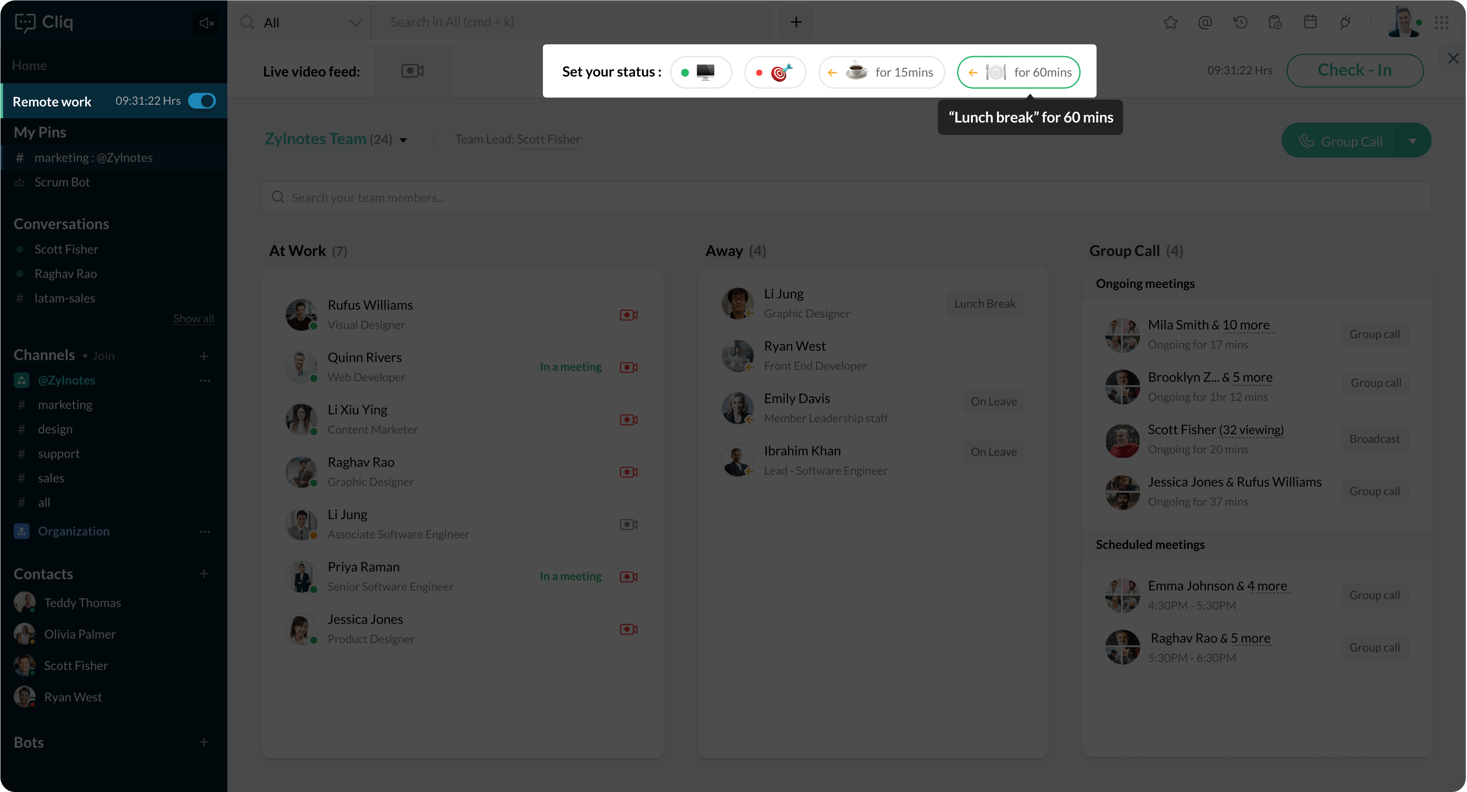Set status to coffee break for 15mins
The height and width of the screenshot is (792, 1467).
(x=882, y=72)
